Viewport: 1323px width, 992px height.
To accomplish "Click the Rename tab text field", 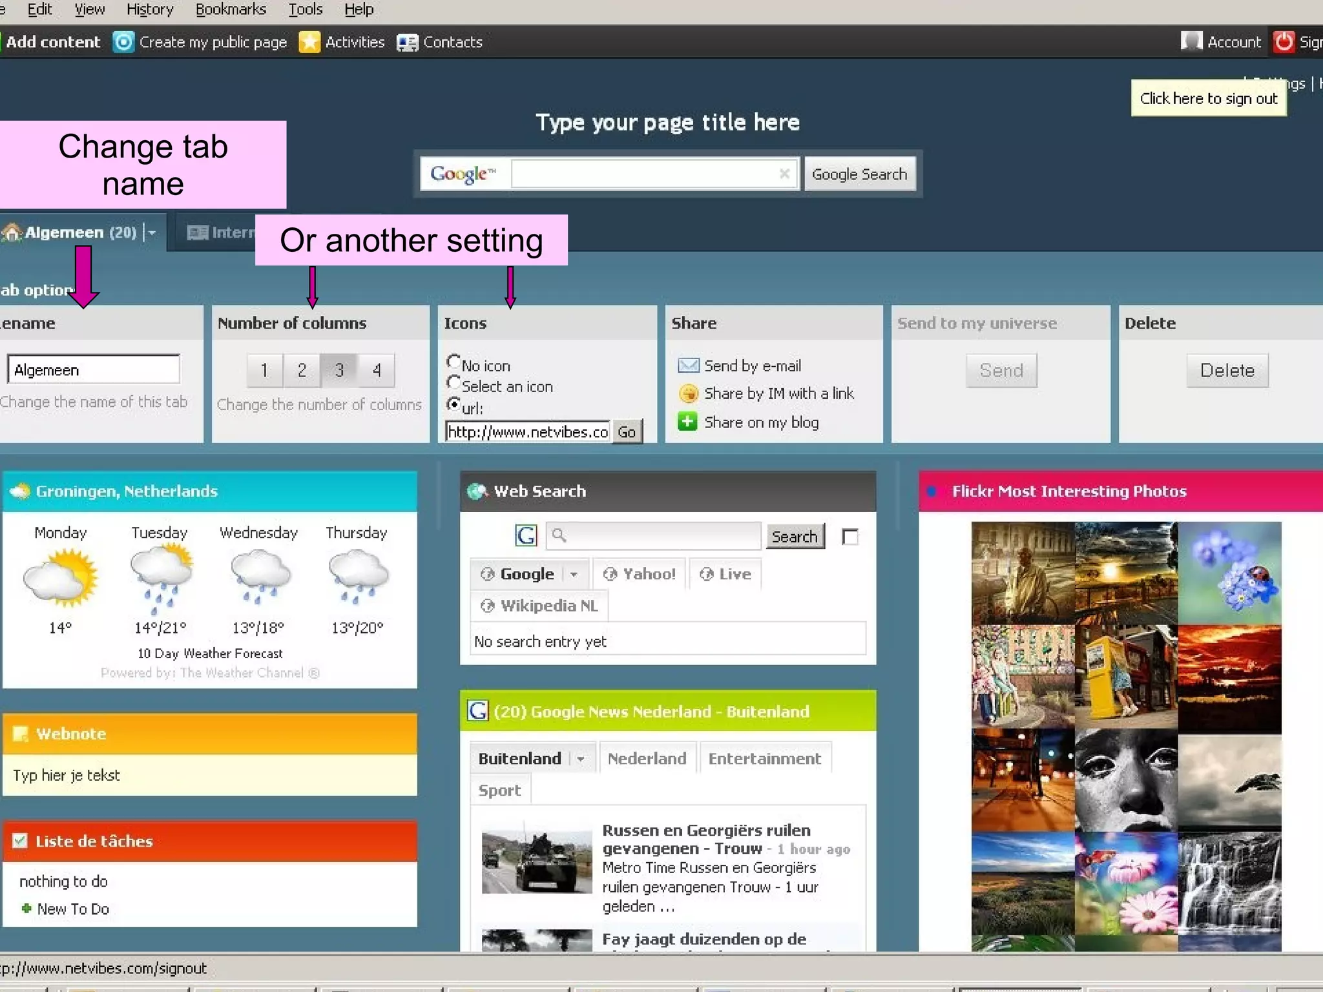I will (94, 370).
